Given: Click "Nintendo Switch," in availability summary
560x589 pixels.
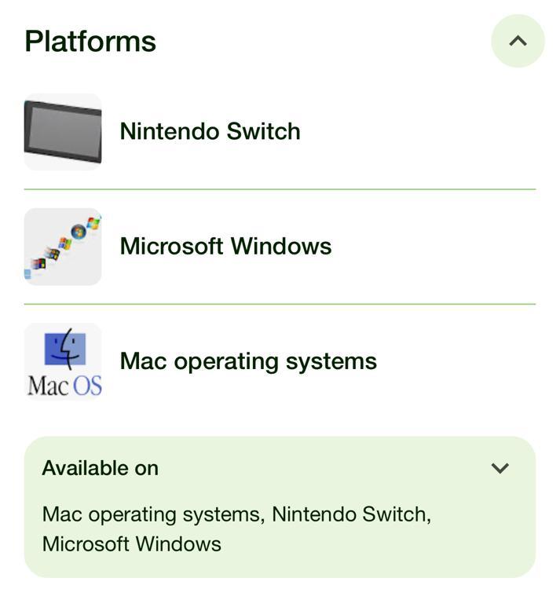Looking at the screenshot, I should [x=351, y=514].
